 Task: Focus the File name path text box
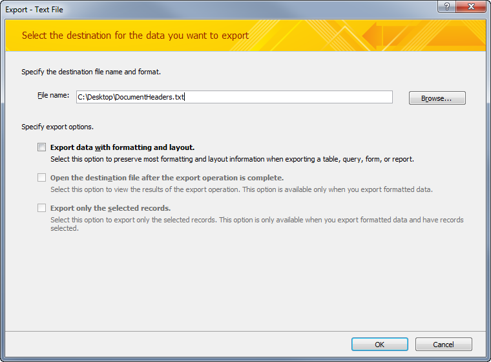[x=234, y=97]
